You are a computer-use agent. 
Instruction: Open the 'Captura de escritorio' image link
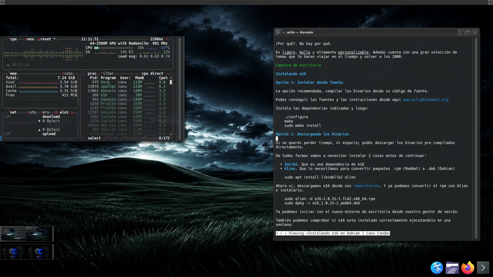[x=298, y=65]
